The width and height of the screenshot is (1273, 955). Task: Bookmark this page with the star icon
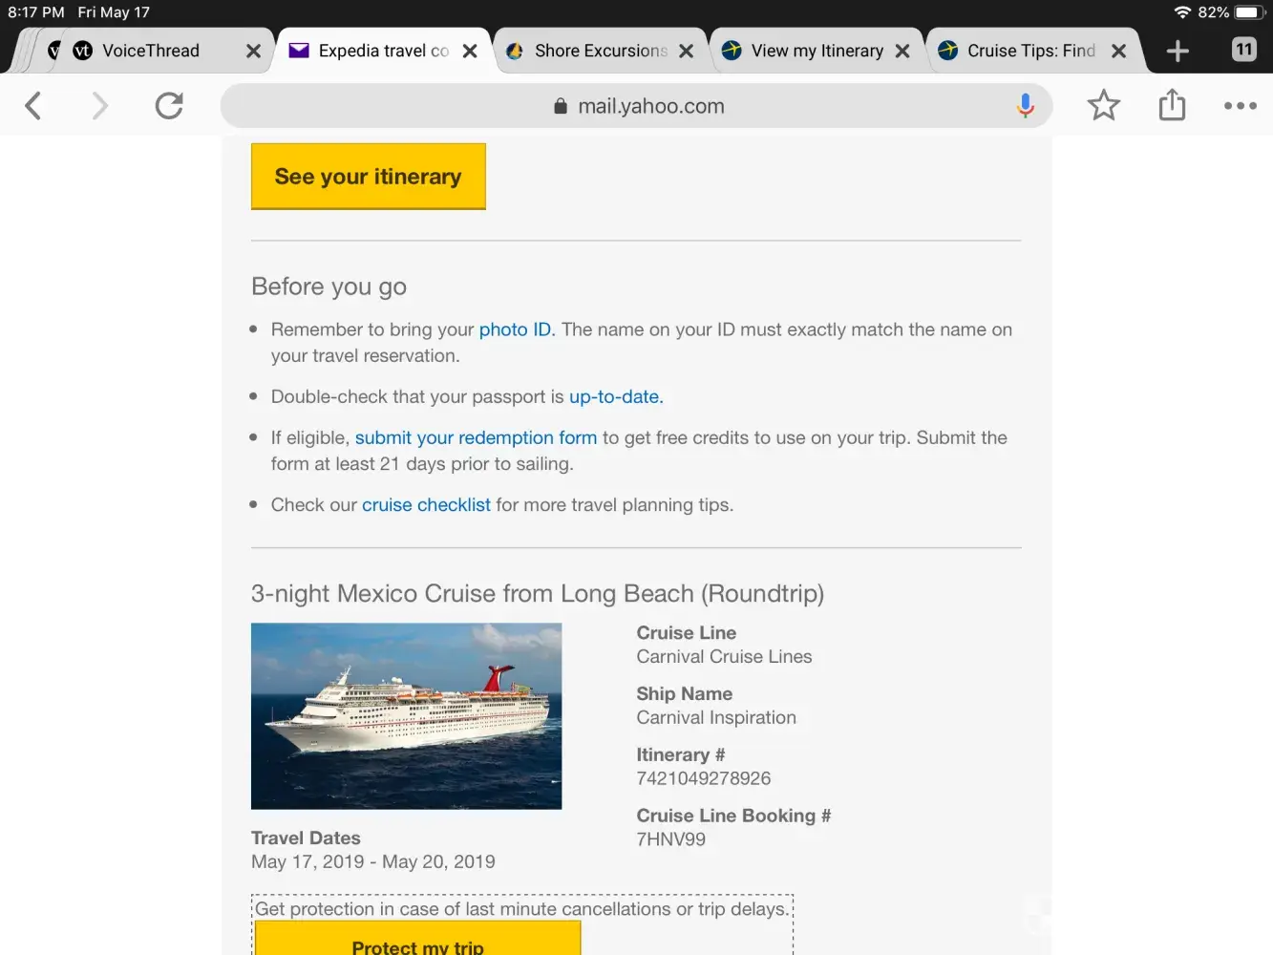[1103, 105]
